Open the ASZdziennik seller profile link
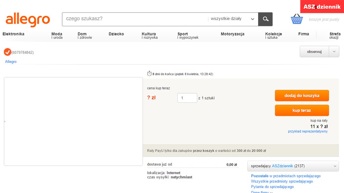344x193 pixels. pos(282,166)
